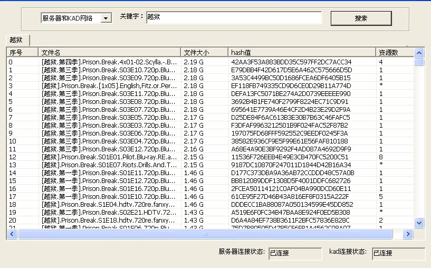Click the 服务器连接状态 status field showing 已连接
The image size is (431, 268).
coord(295,253)
